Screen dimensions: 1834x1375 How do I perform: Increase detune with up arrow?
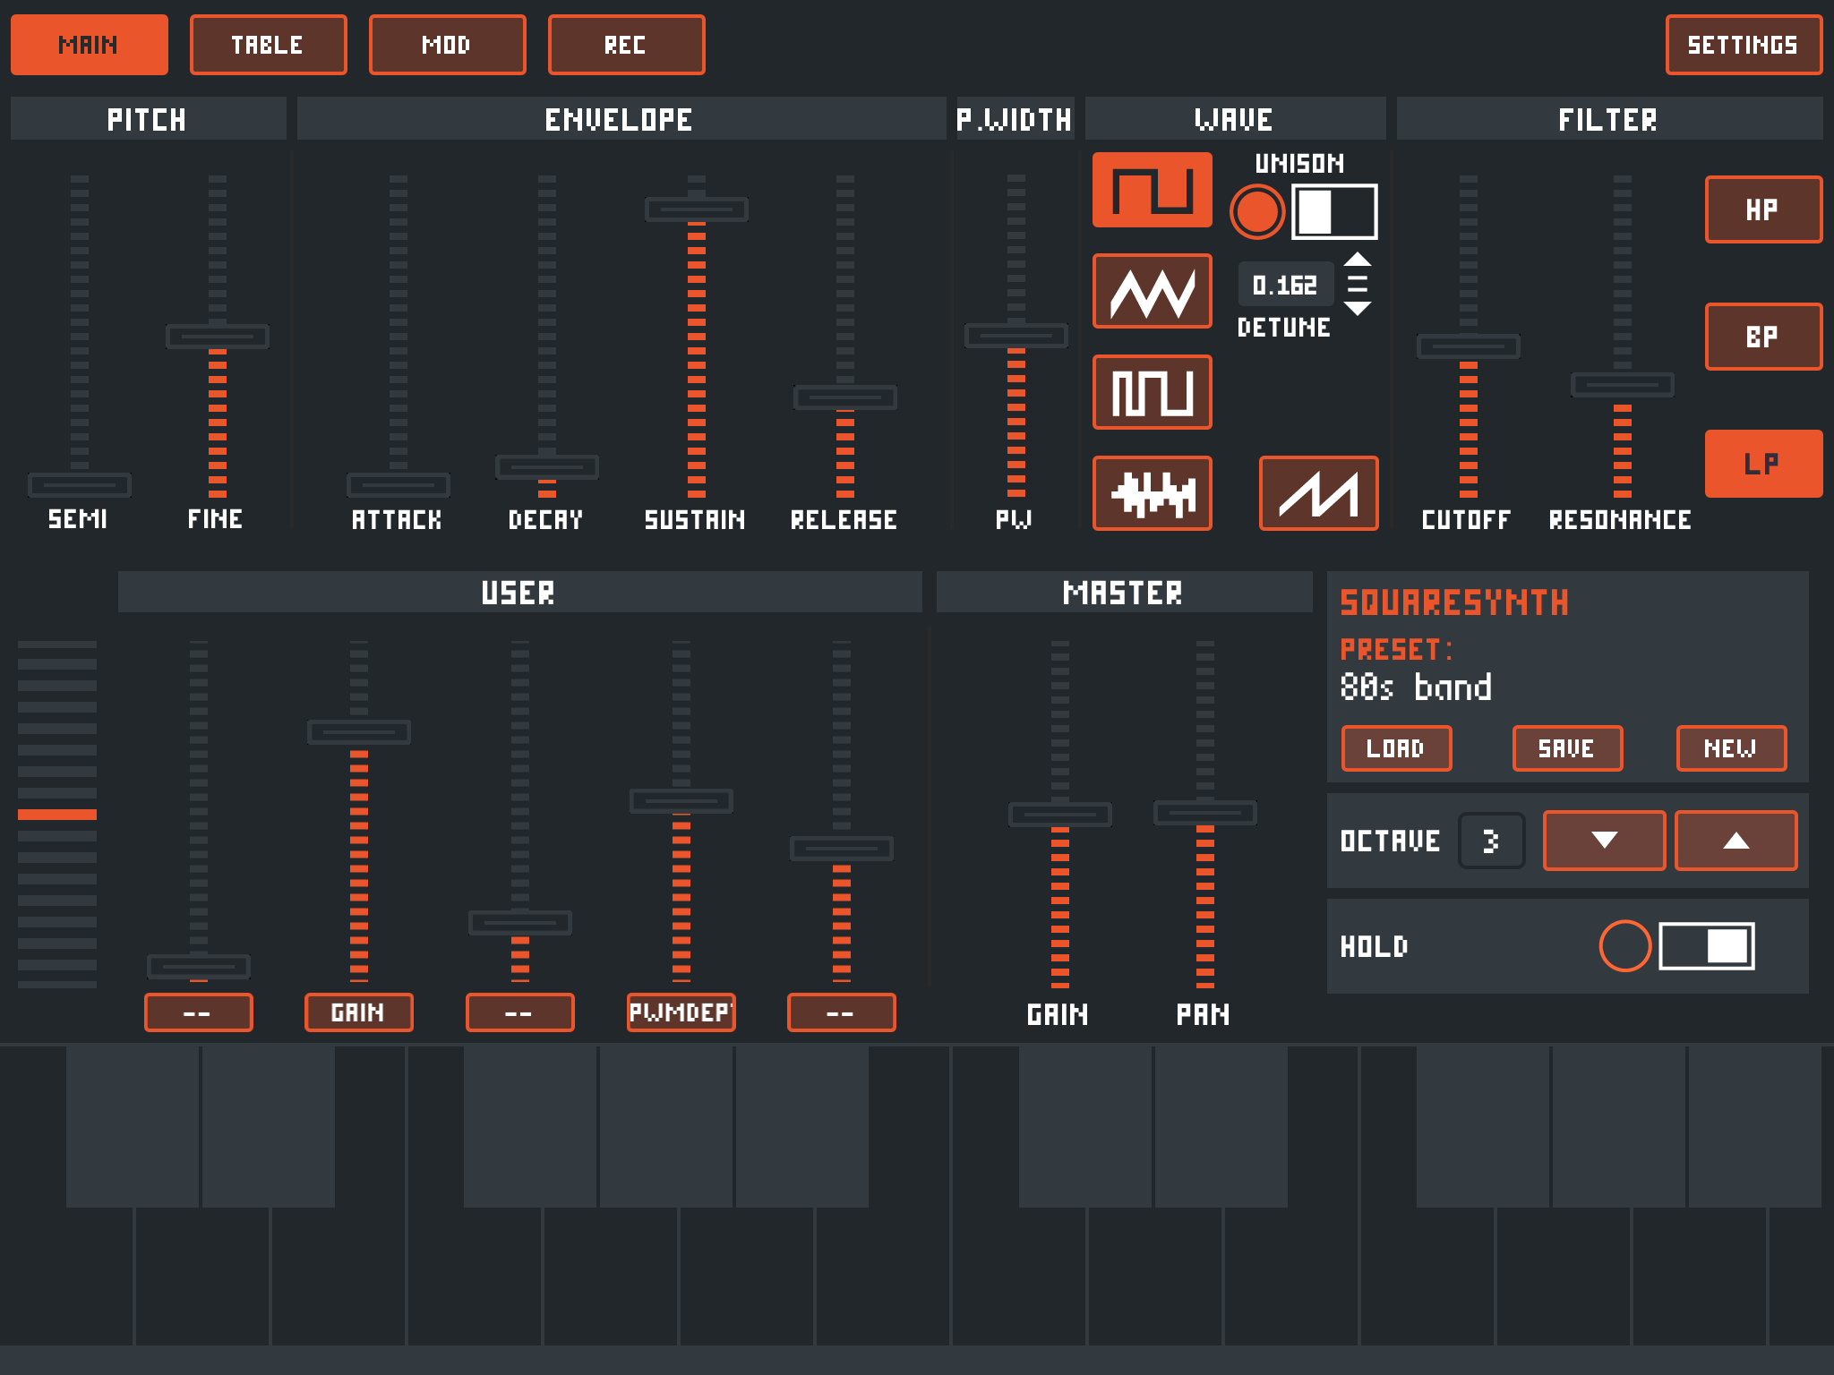[1358, 260]
